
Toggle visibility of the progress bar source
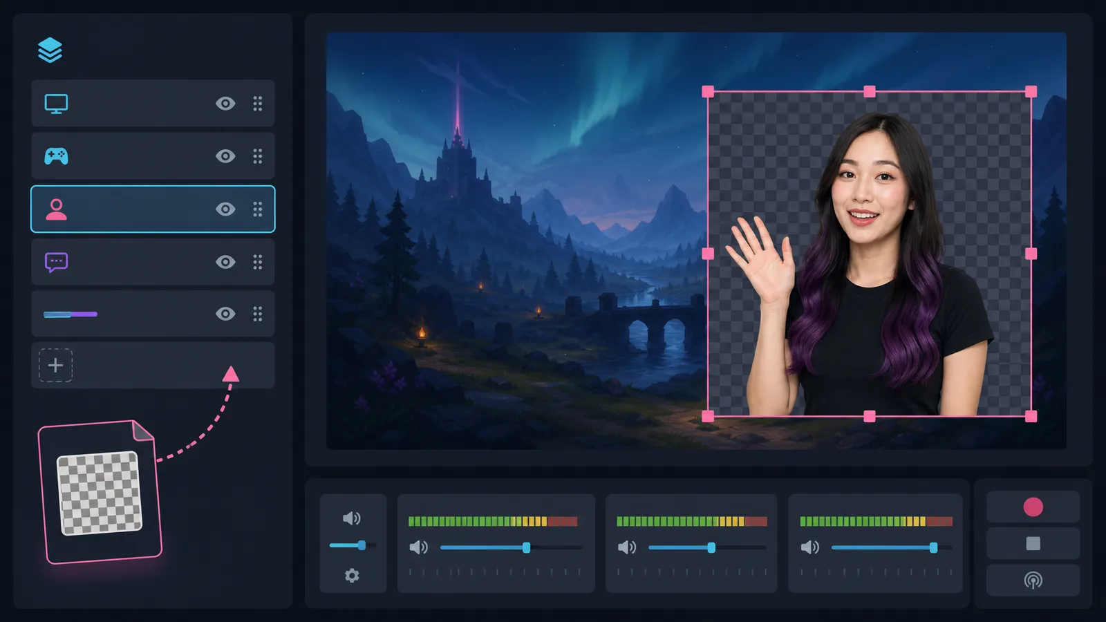[x=225, y=314]
